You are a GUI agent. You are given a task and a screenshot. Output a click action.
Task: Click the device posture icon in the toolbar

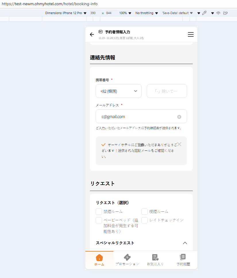pos(225,13)
